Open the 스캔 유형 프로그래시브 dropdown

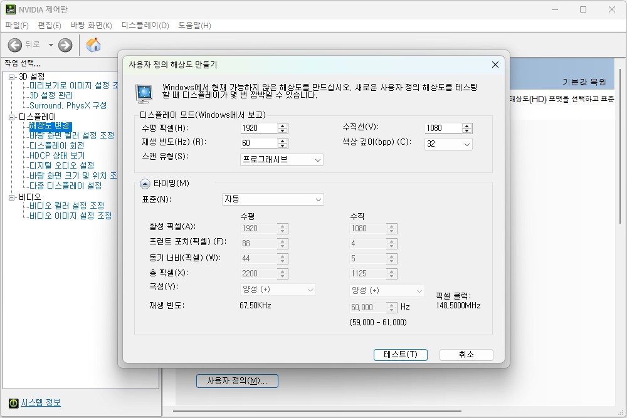click(282, 159)
